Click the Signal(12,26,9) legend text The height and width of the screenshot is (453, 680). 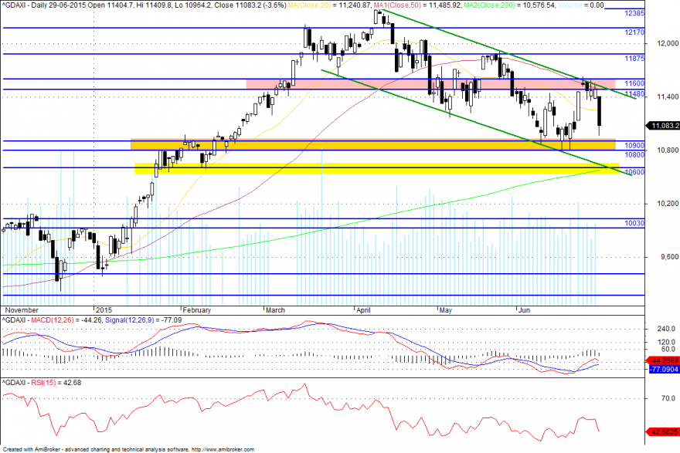coord(130,320)
